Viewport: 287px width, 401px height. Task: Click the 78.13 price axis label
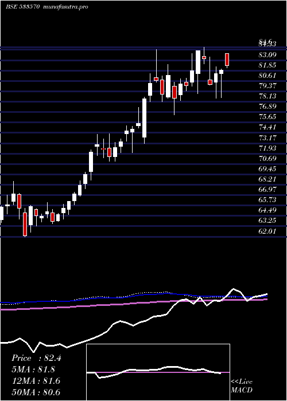click(x=267, y=96)
